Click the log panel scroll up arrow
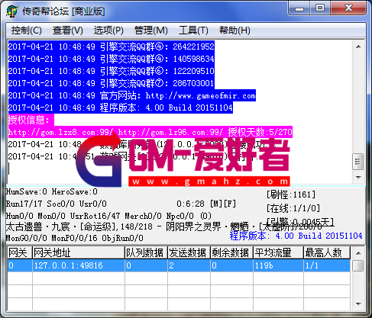 pyautogui.click(x=358, y=47)
